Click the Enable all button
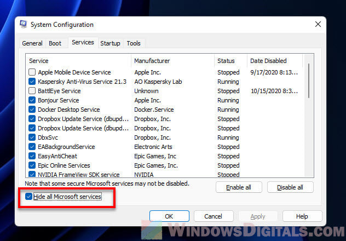The width and height of the screenshot is (346, 241). [239, 187]
